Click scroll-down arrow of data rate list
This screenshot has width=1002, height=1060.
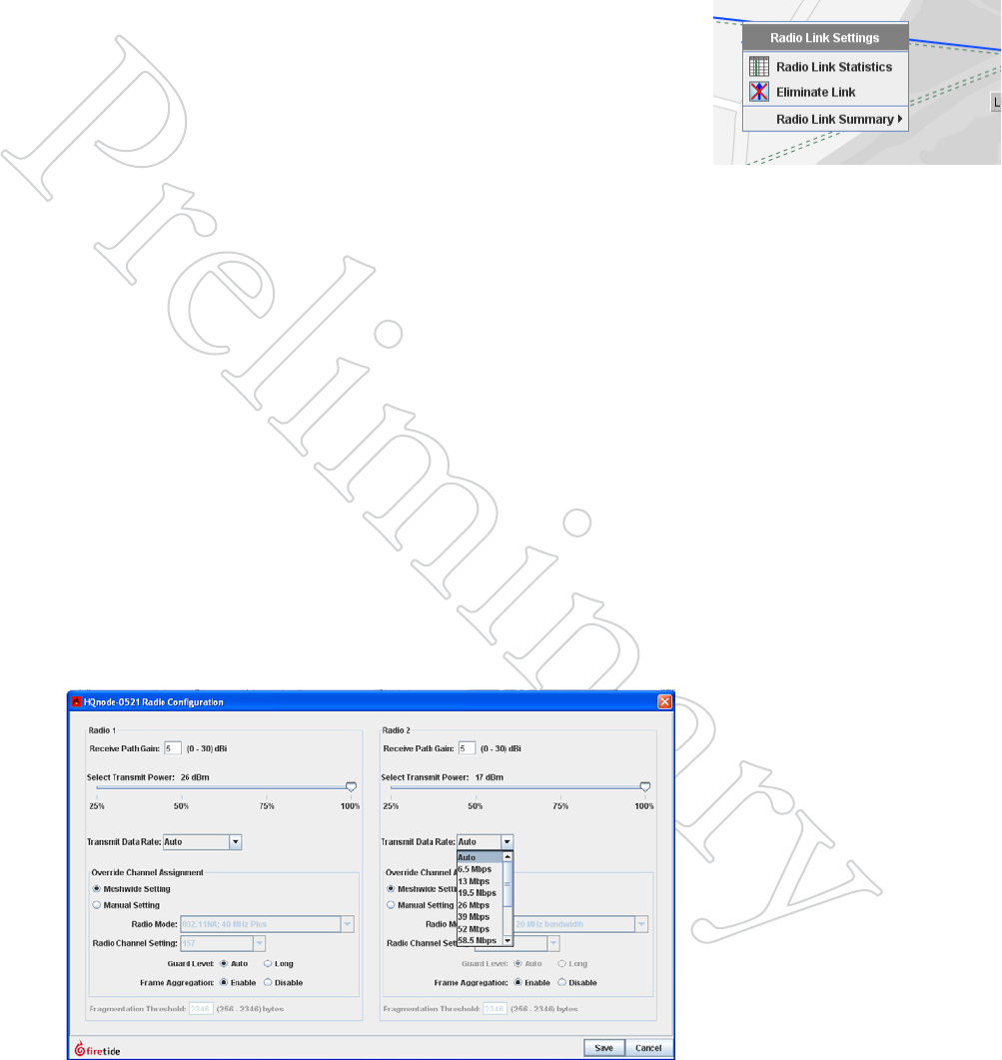click(507, 940)
